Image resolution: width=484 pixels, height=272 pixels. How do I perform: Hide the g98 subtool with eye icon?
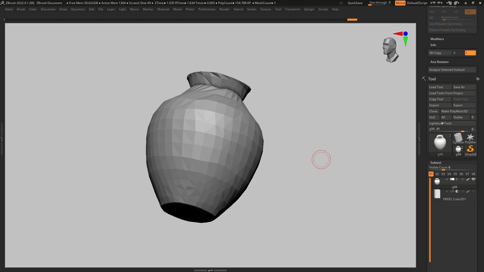coord(473,179)
